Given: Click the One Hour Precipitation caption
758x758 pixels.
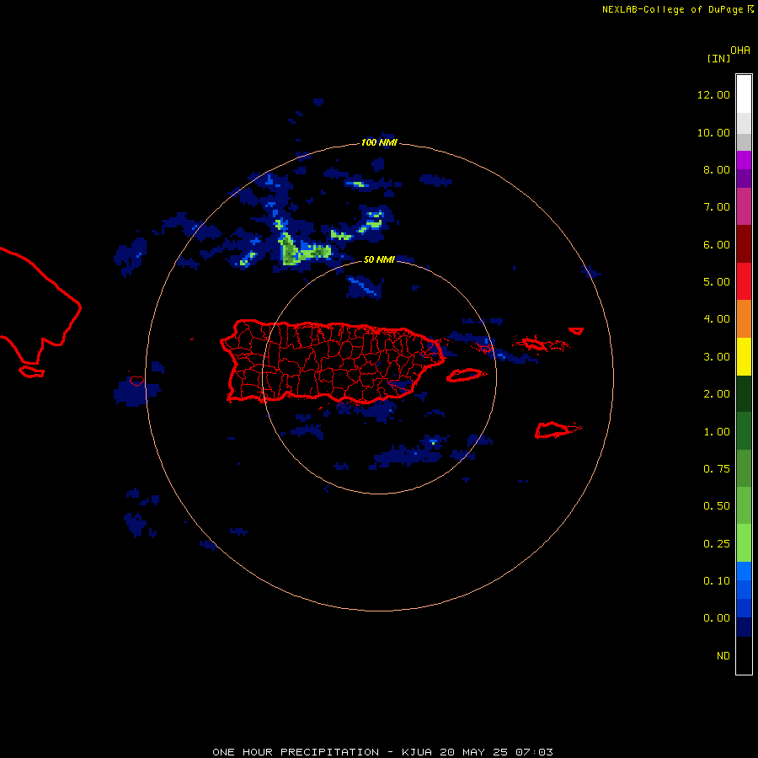Looking at the screenshot, I should pos(382,752).
